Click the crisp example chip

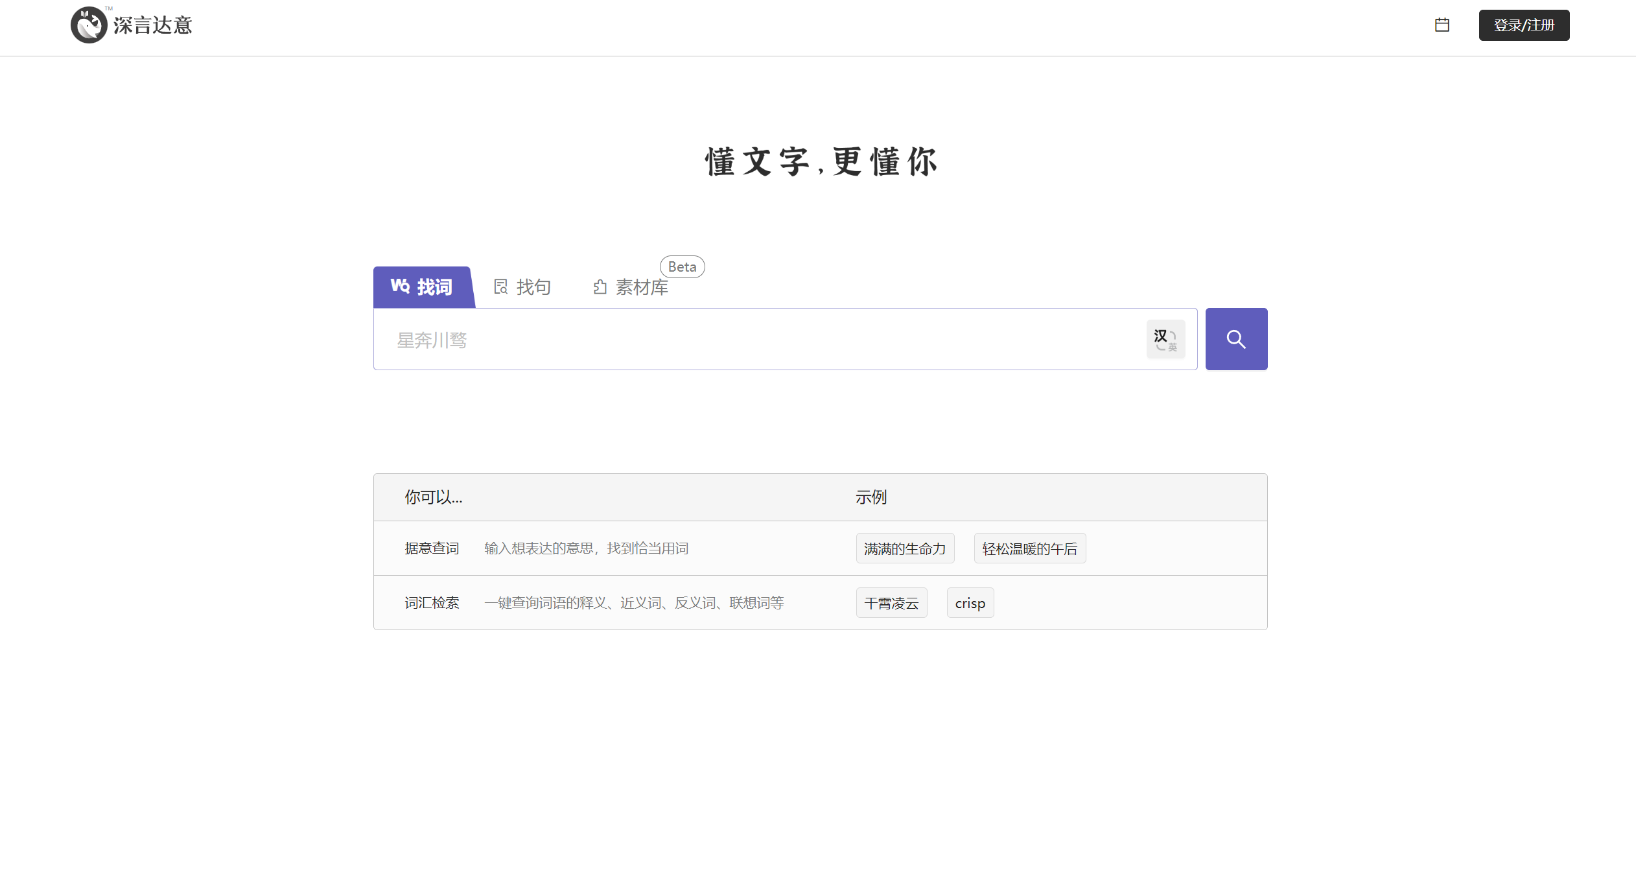pos(970,602)
